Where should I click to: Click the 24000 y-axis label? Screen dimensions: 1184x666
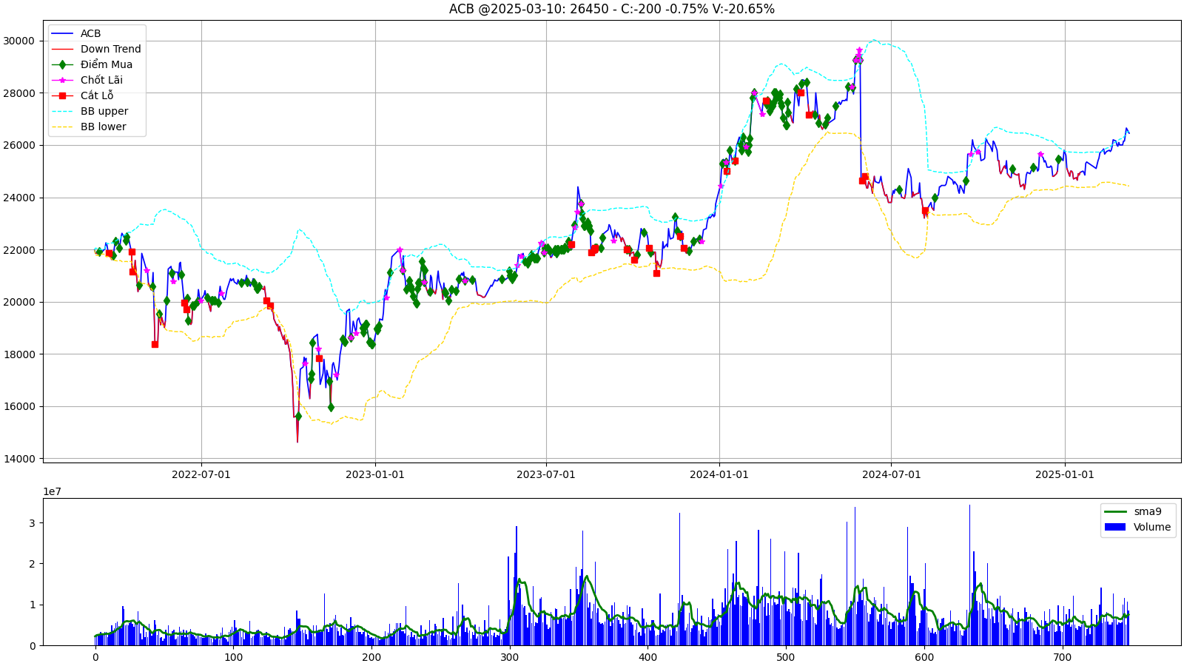pos(19,198)
